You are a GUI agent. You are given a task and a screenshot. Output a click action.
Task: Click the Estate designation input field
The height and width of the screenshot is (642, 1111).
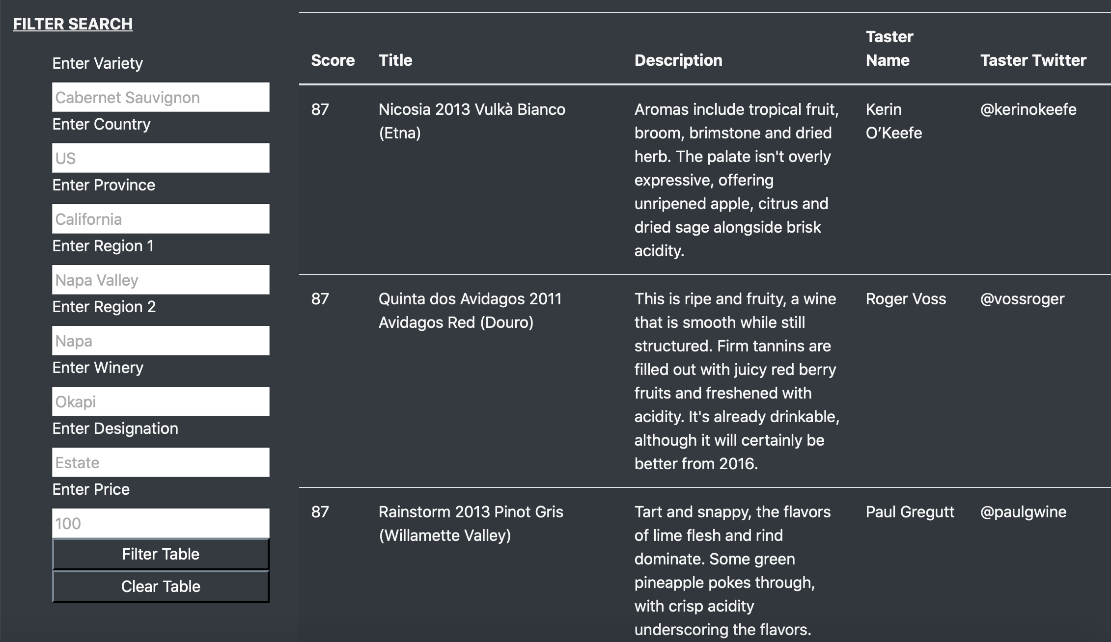[x=161, y=462]
